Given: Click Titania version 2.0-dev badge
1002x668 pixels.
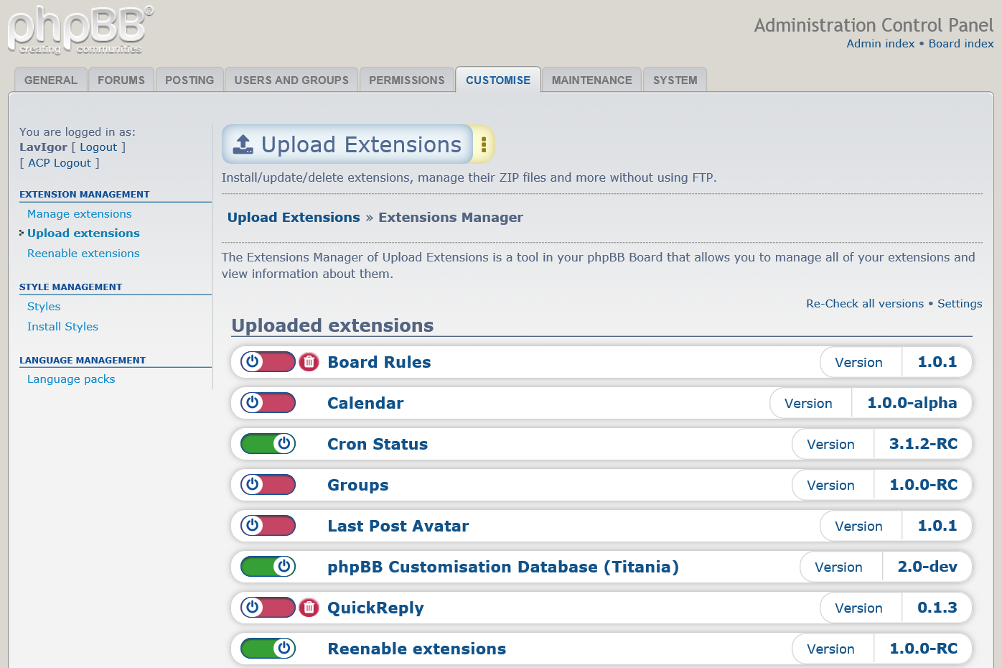Looking at the screenshot, I should tap(886, 567).
